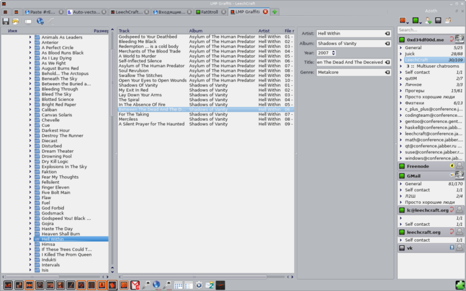Click the orange contact-bubble icon in bottom bar
This screenshot has height=291, width=466.
click(x=102, y=286)
